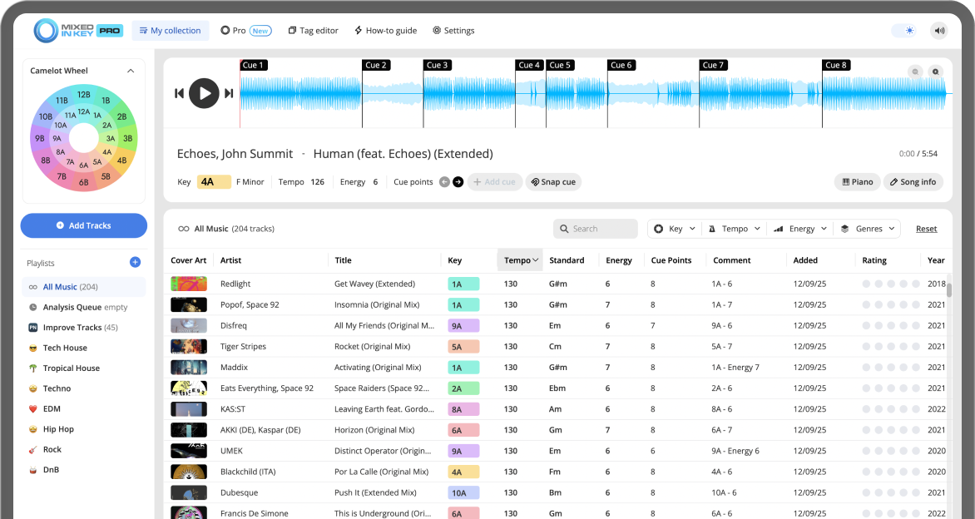975x519 pixels.
Task: Open the EDM playlist
Action: [x=84, y=409]
